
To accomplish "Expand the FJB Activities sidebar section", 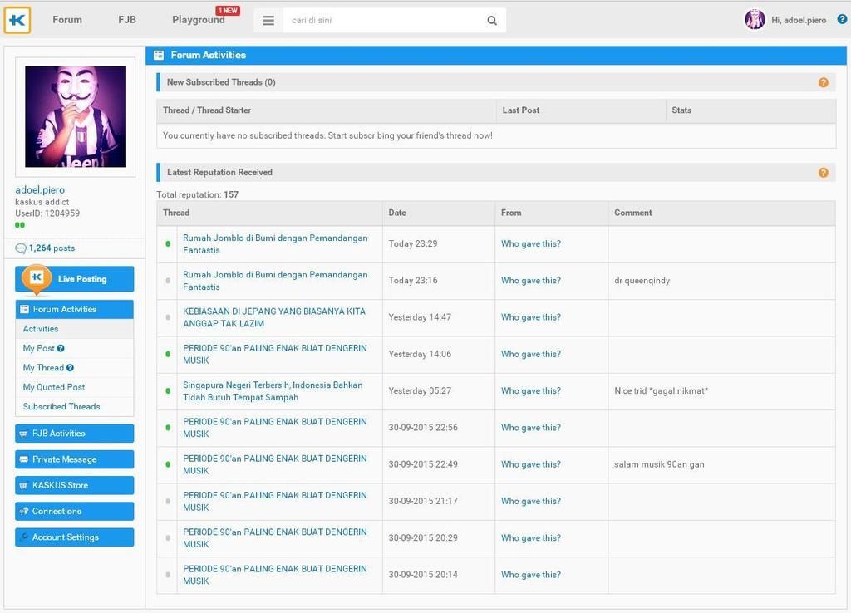I will (74, 434).
